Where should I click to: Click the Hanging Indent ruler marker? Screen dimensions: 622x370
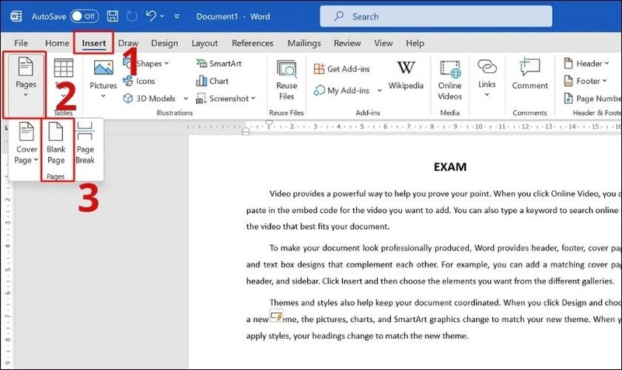pos(246,131)
